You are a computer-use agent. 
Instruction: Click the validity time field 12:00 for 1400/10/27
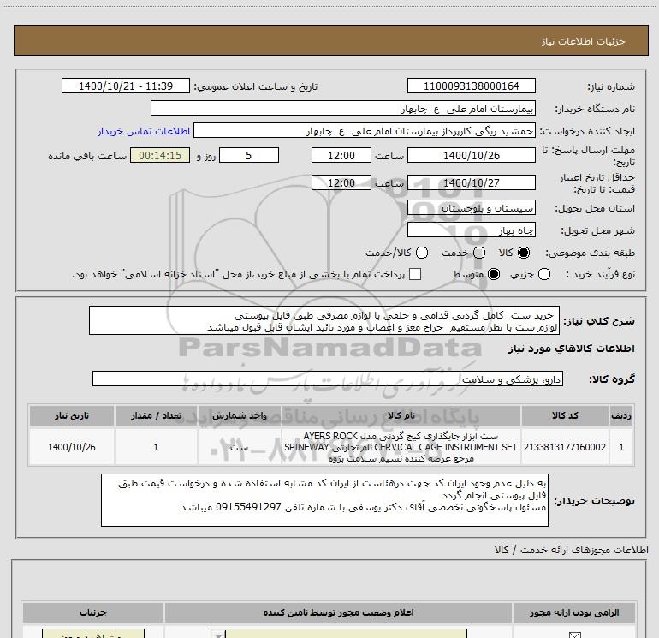point(341,182)
